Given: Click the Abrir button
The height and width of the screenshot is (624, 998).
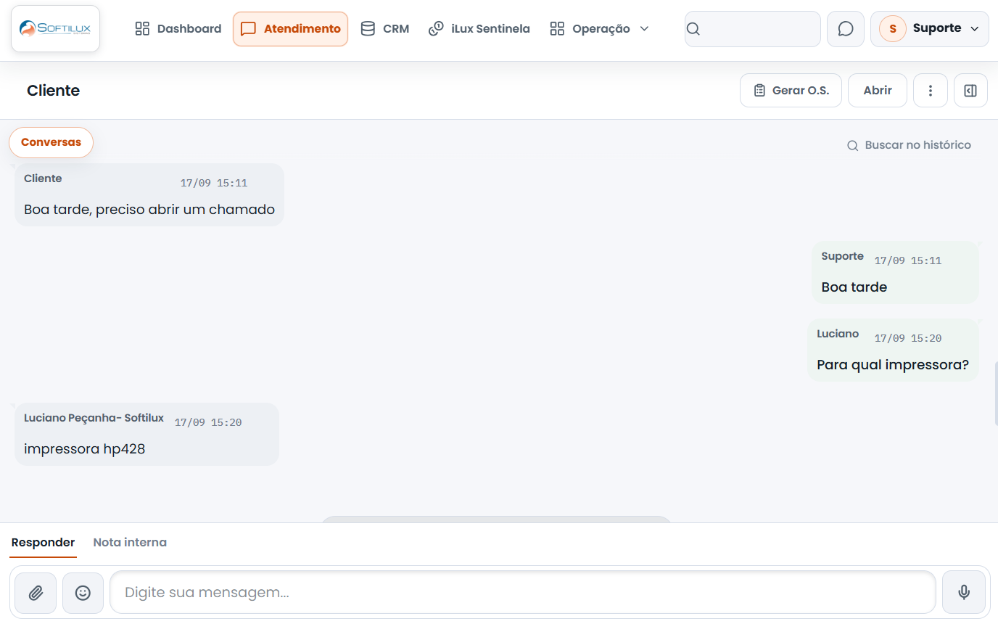Looking at the screenshot, I should click(878, 91).
